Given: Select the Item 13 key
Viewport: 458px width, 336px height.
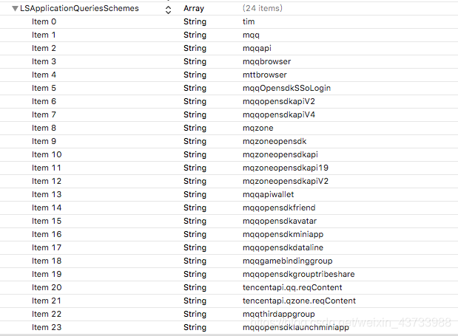Looking at the screenshot, I should [x=47, y=195].
